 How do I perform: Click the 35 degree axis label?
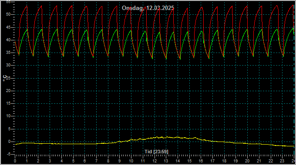pos(8,53)
